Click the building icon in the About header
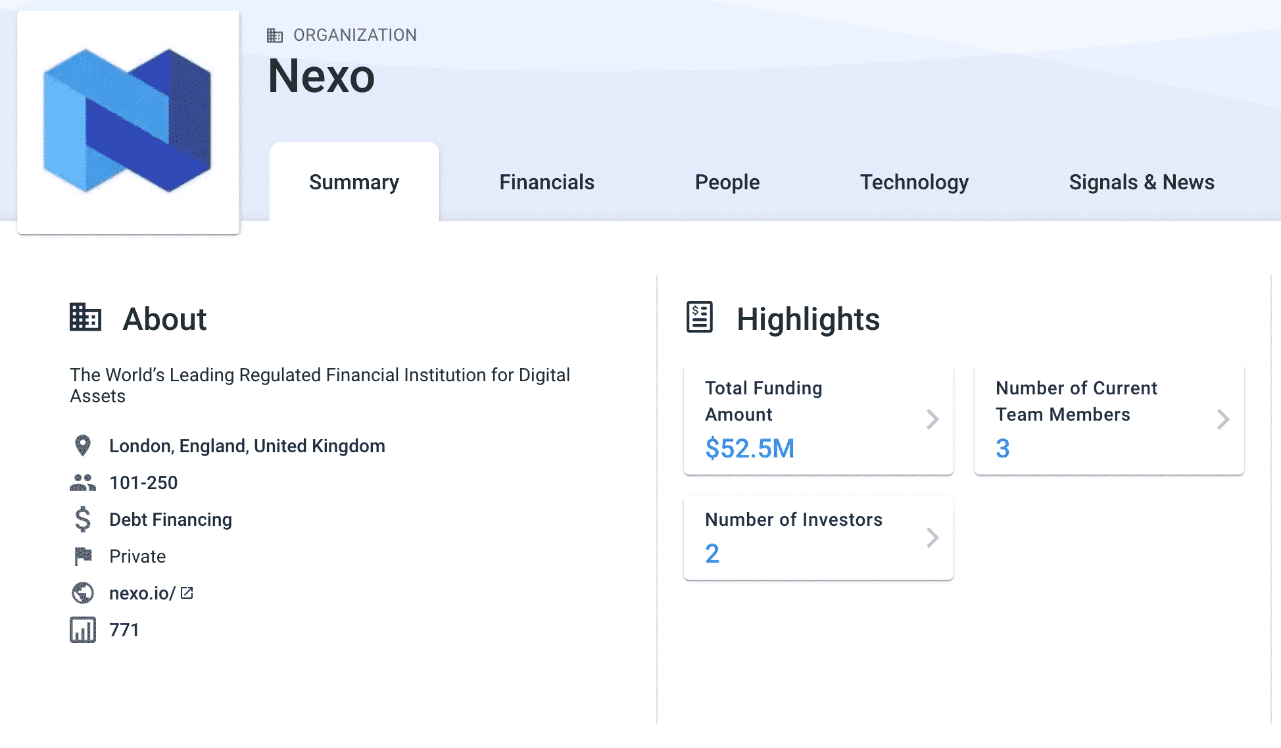Screen dimensions: 1281x748 85,317
